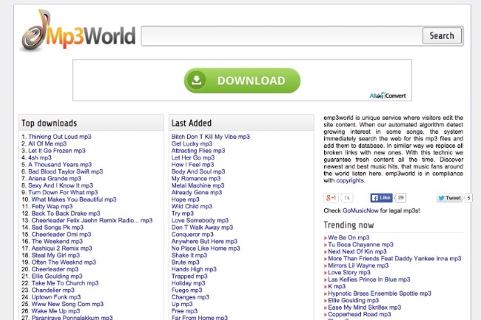This screenshot has width=481, height=320.
Task: Open Back To Back Drake mp3
Action: click(66, 214)
